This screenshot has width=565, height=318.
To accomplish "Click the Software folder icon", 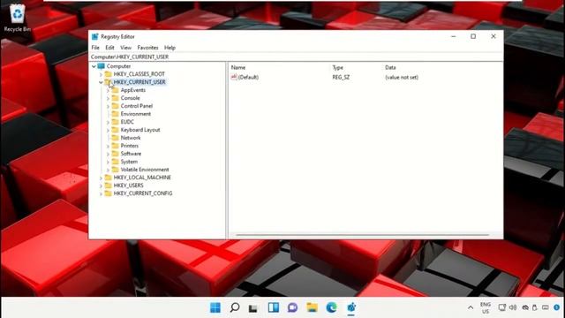I will 116,154.
